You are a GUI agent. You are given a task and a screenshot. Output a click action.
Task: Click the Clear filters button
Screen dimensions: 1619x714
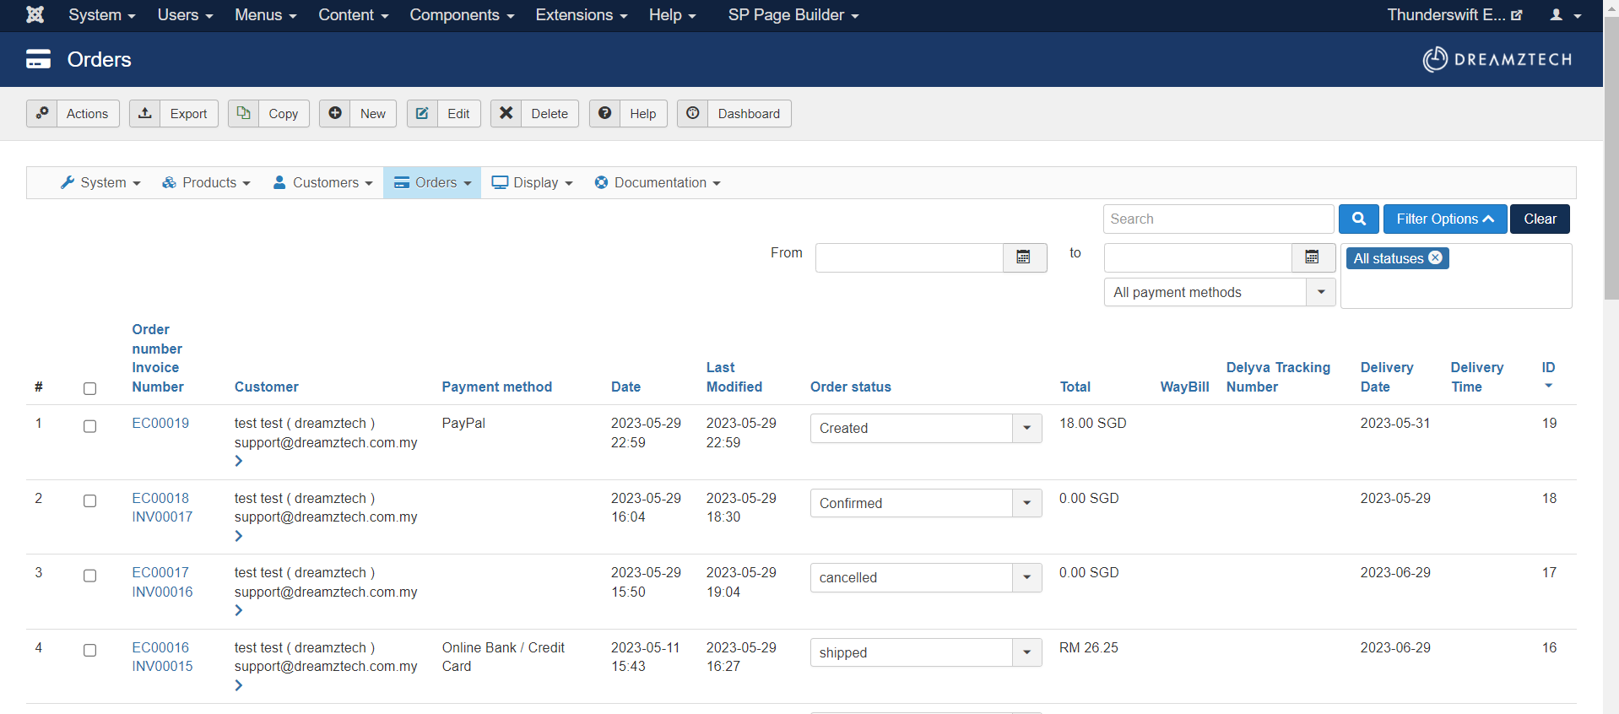pyautogui.click(x=1540, y=219)
